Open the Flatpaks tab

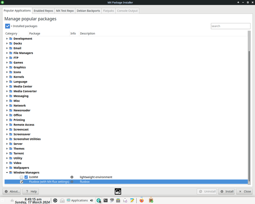(108, 11)
